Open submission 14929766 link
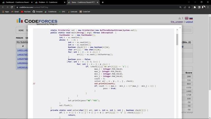 23,59
